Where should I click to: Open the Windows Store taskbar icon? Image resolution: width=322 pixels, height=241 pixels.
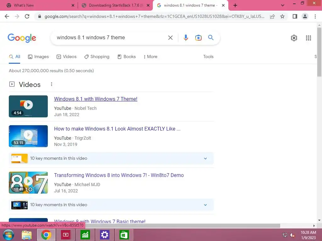pyautogui.click(x=124, y=235)
